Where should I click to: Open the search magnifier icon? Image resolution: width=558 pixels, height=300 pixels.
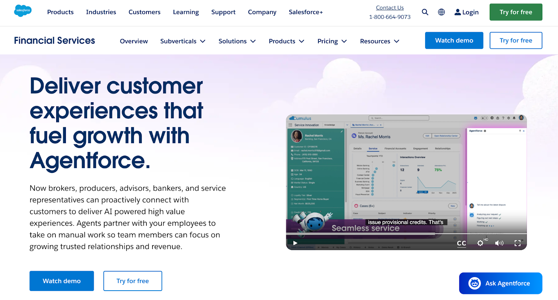tap(425, 12)
